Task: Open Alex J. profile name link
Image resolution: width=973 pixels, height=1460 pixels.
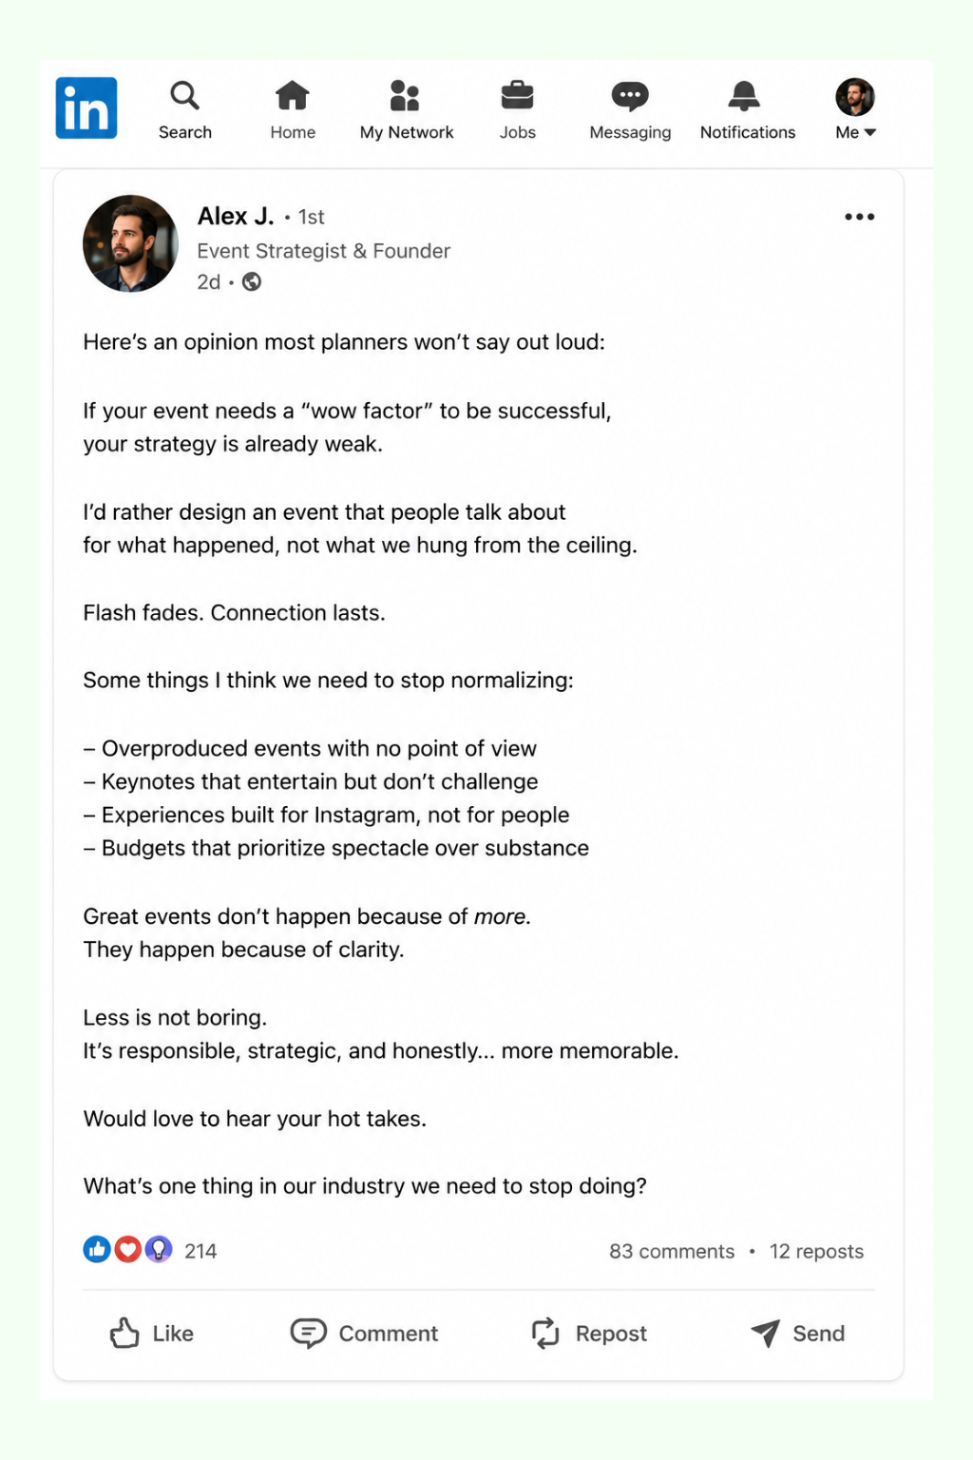Action: 236,217
